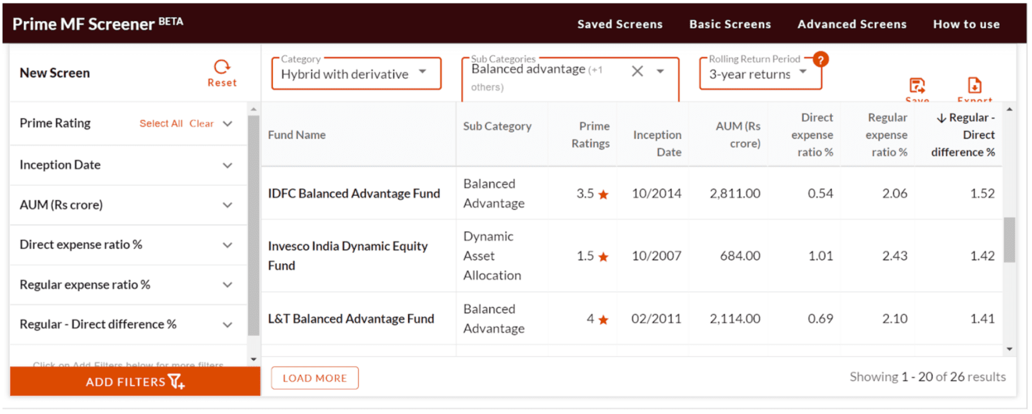This screenshot has height=414, width=1032.
Task: Expand the Inception Date filter
Action: click(x=227, y=165)
